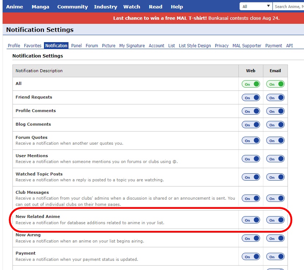Toggle Watched Topic Posts Email switch
The height and width of the screenshot is (270, 304).
[275, 177]
